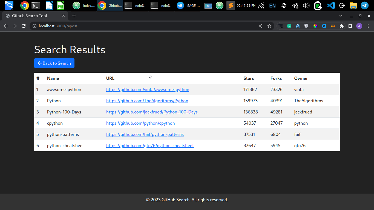This screenshot has height=210, width=374.
Task: Go back to the previous page
Action: click(x=6, y=26)
